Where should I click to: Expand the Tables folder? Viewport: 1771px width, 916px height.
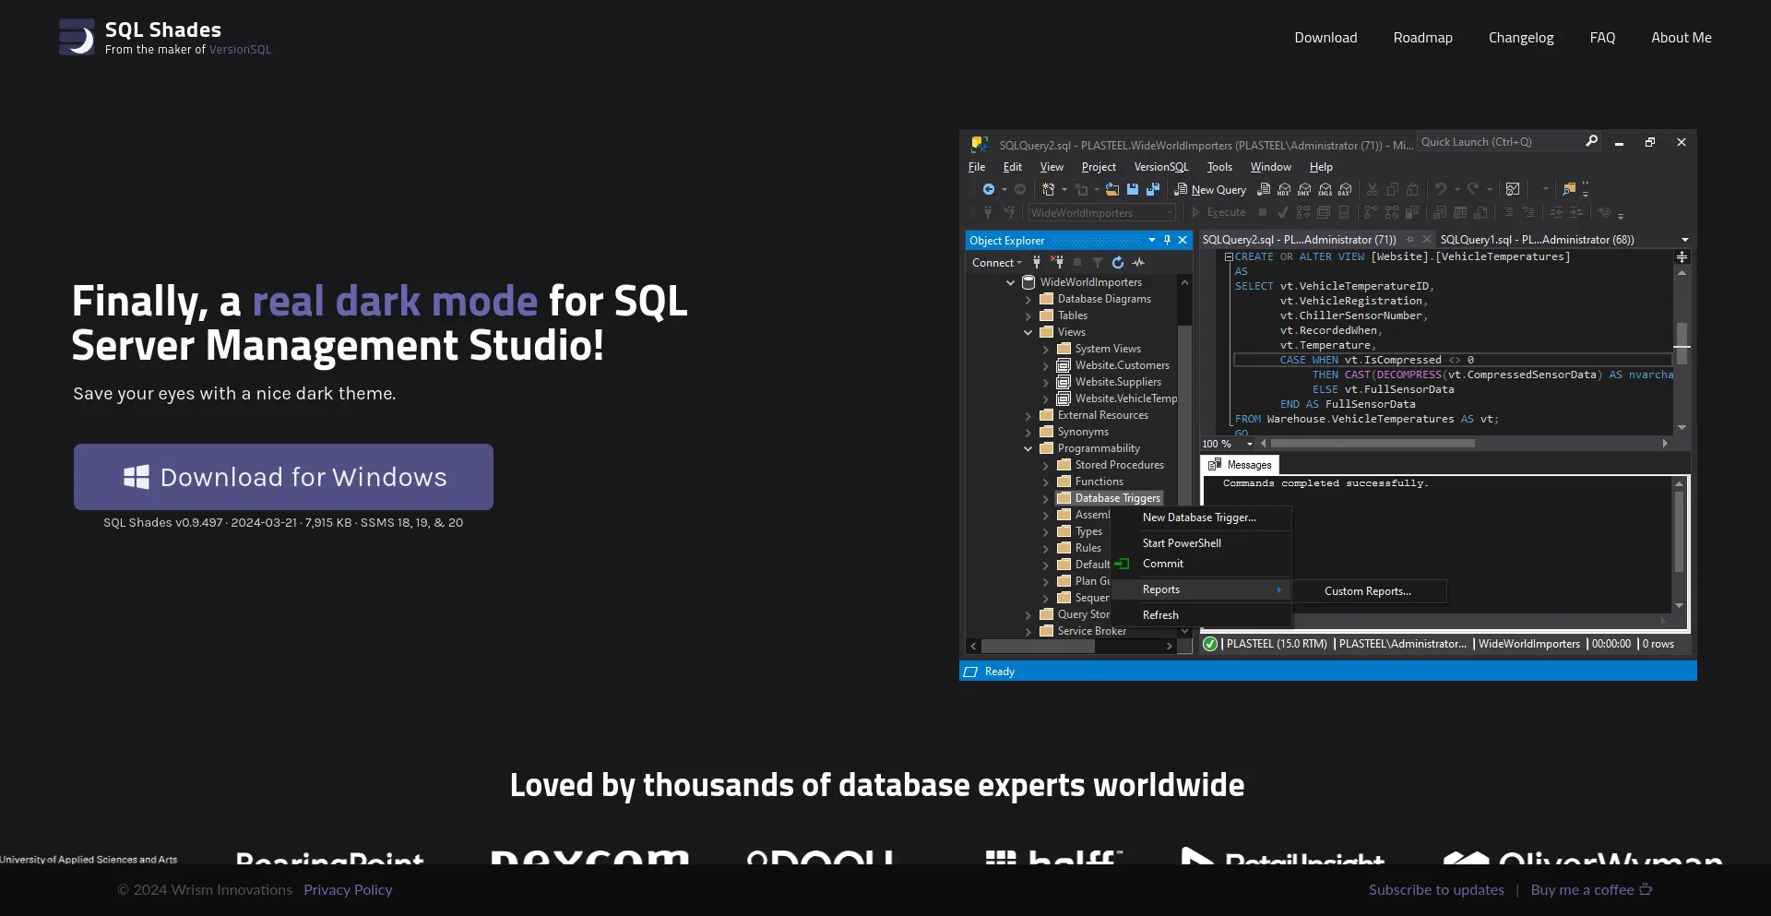tap(1028, 315)
